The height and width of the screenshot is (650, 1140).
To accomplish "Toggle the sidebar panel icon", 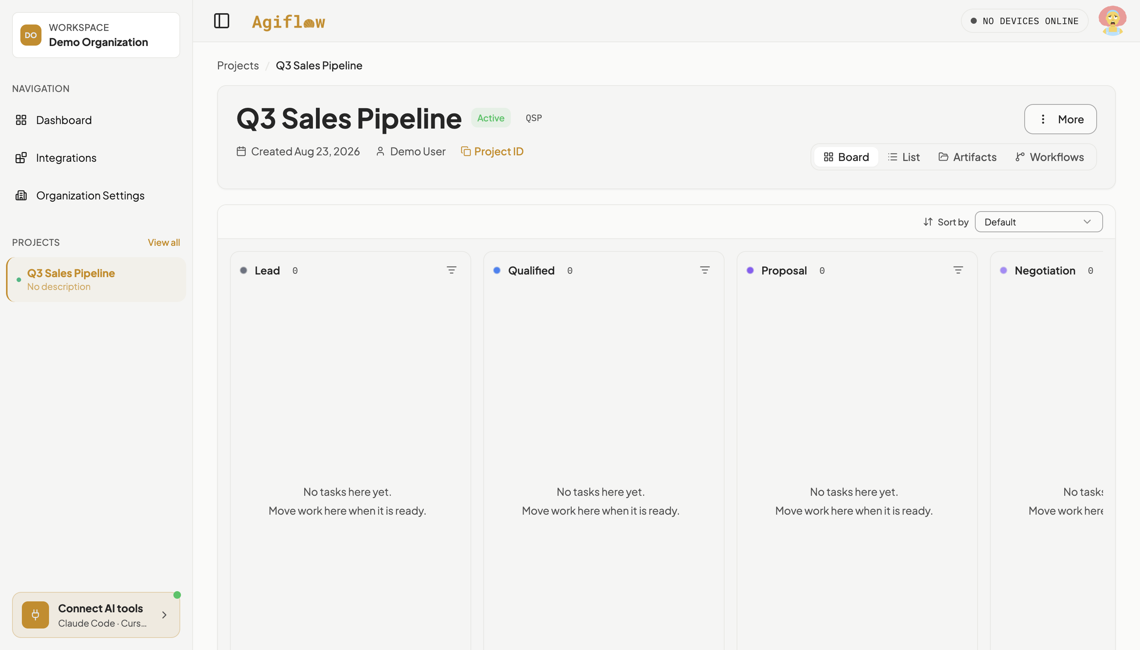I will coord(221,21).
